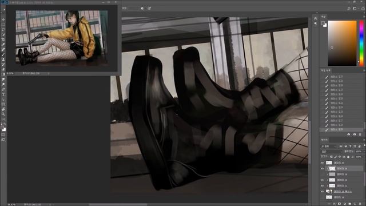Adjust the vertical hue slider

361,43
